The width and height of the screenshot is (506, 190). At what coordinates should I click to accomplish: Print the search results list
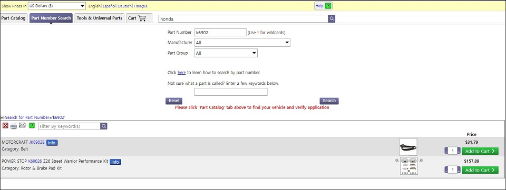tap(14, 126)
